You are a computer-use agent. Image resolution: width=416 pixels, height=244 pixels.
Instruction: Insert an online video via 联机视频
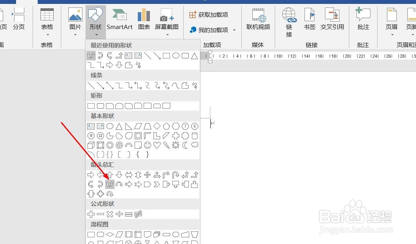(x=258, y=18)
